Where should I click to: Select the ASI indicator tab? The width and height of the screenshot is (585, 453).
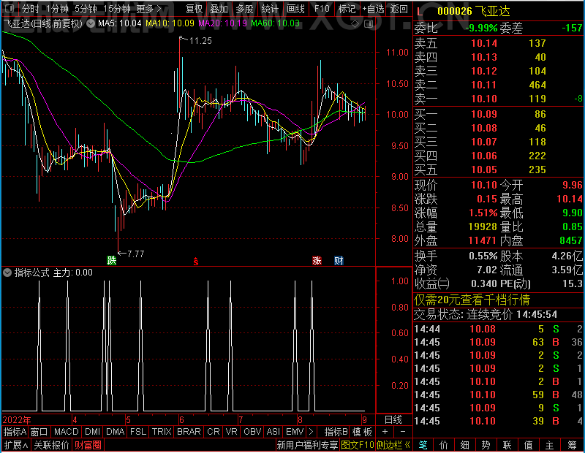(273, 432)
